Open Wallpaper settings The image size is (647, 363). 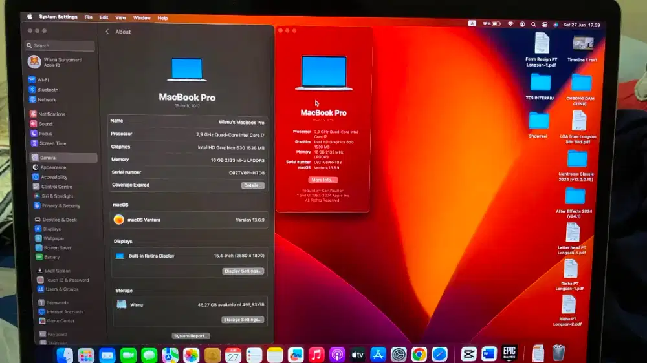tap(50, 238)
